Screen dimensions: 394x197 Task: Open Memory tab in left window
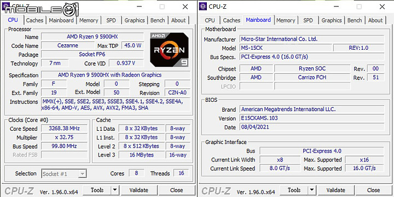pyautogui.click(x=89, y=20)
